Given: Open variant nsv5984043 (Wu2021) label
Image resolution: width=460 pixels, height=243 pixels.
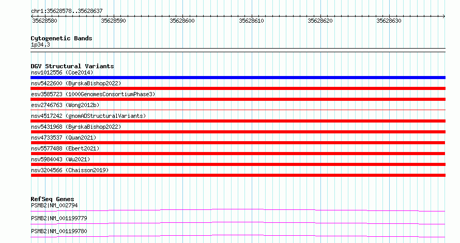Looking at the screenshot, I should (x=60, y=159).
